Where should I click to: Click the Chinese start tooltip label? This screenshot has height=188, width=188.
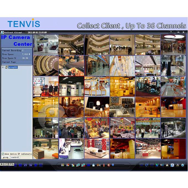(7, 164)
